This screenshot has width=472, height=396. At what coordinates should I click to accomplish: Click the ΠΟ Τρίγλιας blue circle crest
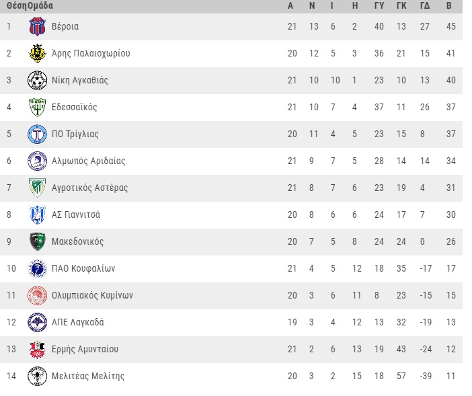pyautogui.click(x=38, y=134)
